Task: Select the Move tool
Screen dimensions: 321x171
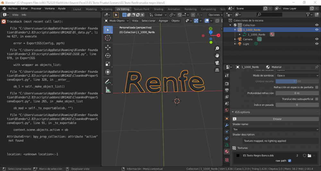Action: point(108,48)
